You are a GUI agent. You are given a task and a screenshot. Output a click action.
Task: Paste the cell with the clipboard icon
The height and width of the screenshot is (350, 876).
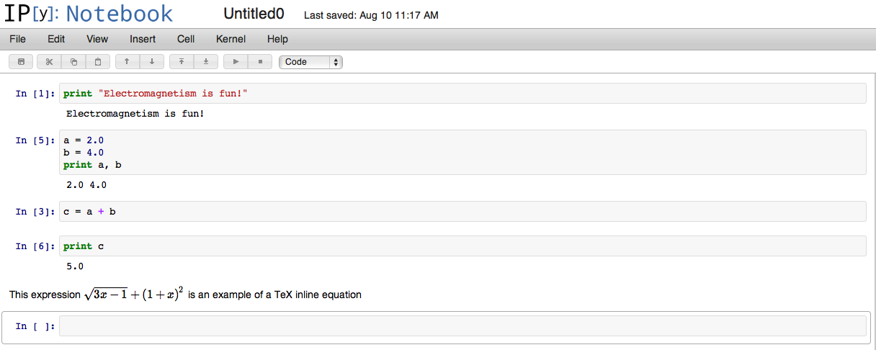[98, 62]
